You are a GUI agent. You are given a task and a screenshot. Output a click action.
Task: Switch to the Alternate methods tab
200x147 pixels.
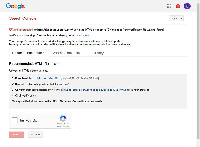pos(66,53)
